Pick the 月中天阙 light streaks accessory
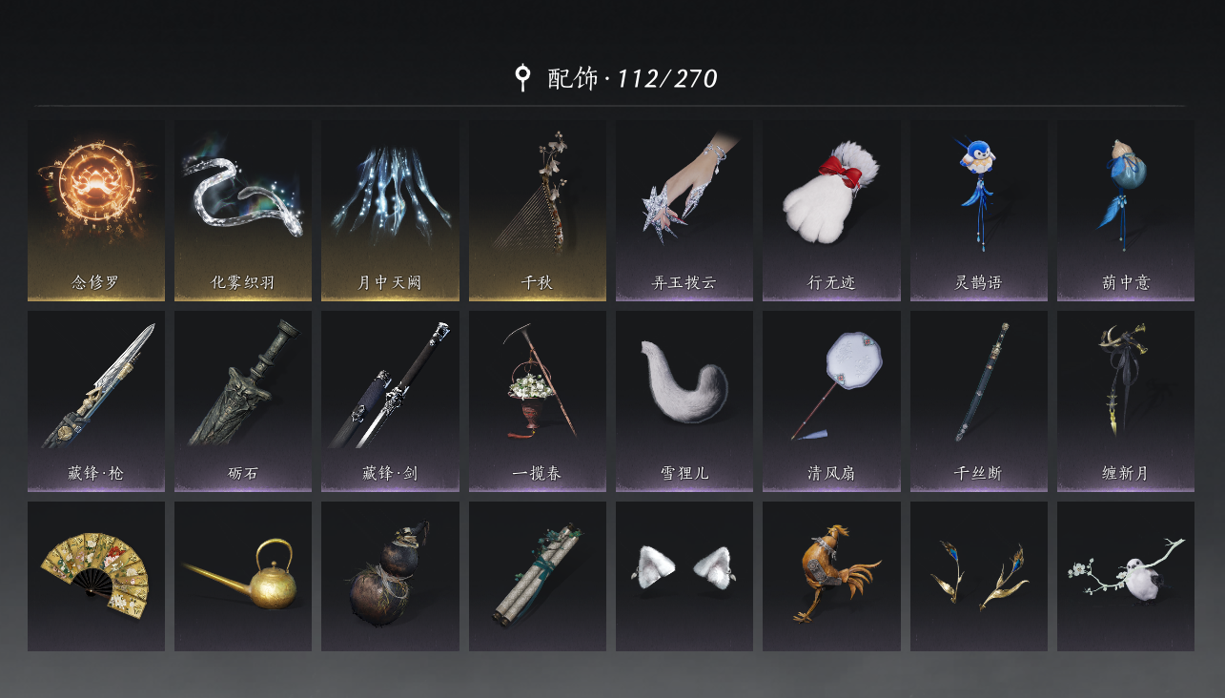 point(390,210)
